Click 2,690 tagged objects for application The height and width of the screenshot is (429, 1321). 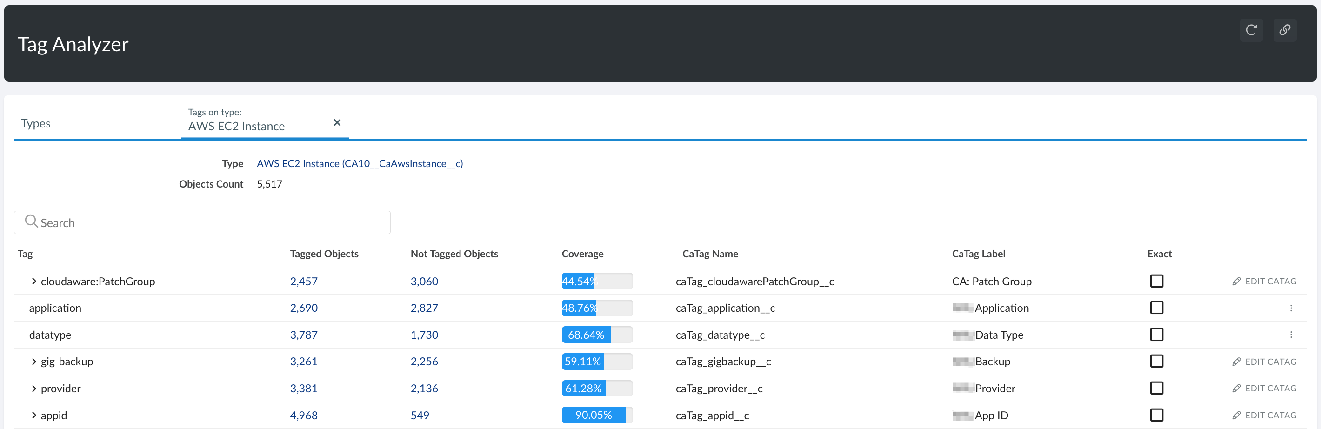click(304, 308)
